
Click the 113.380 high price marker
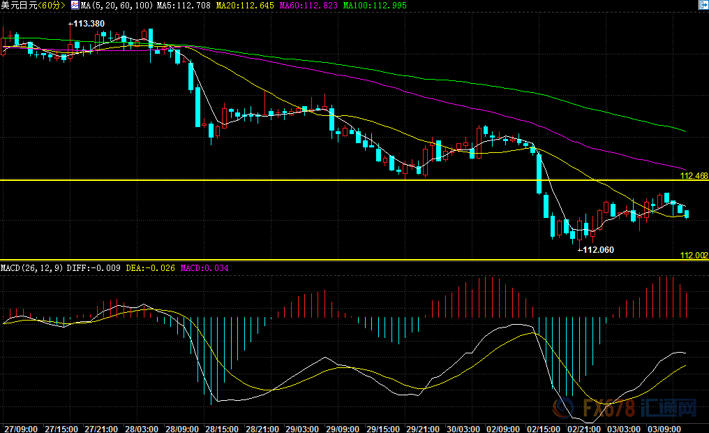89,24
